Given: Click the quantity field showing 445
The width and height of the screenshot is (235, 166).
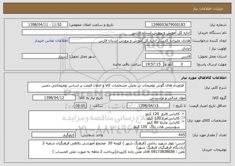Looking at the screenshot, I should (x=163, y=135).
